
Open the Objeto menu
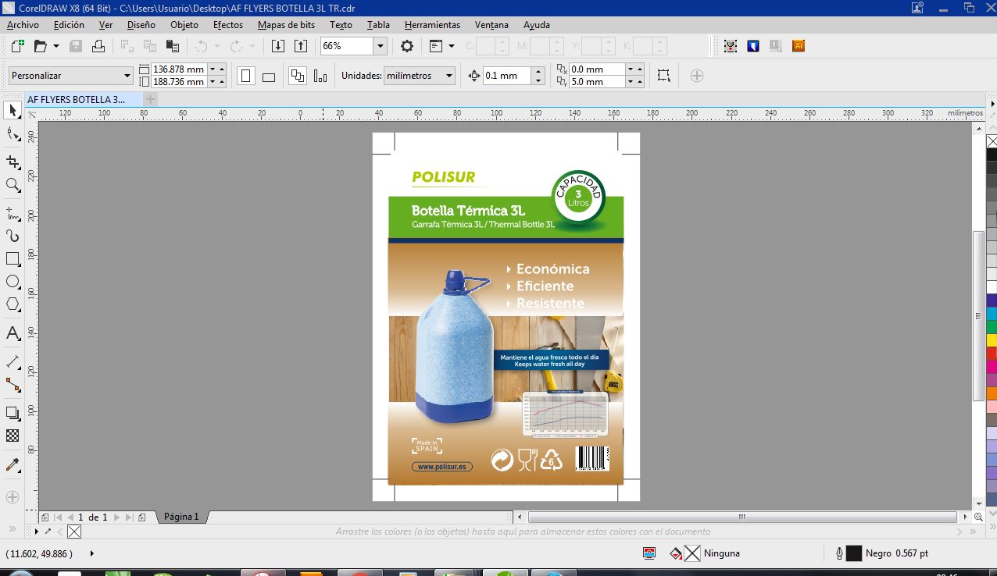(x=184, y=25)
